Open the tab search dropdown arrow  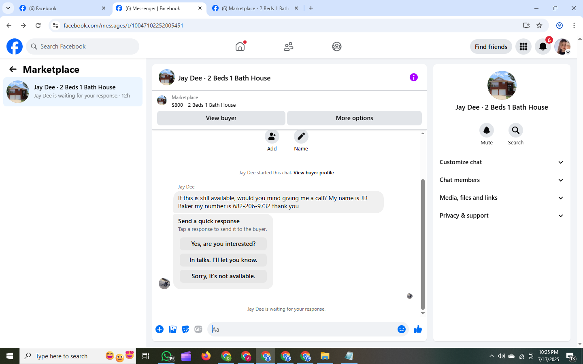[x=8, y=8]
